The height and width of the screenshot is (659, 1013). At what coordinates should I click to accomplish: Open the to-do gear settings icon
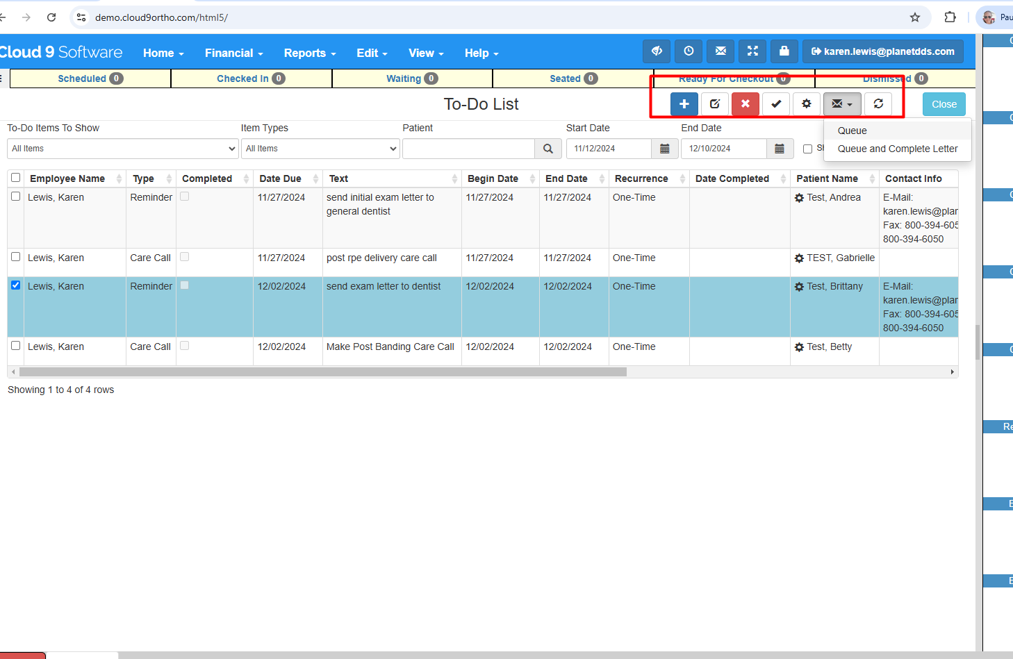[x=806, y=104]
